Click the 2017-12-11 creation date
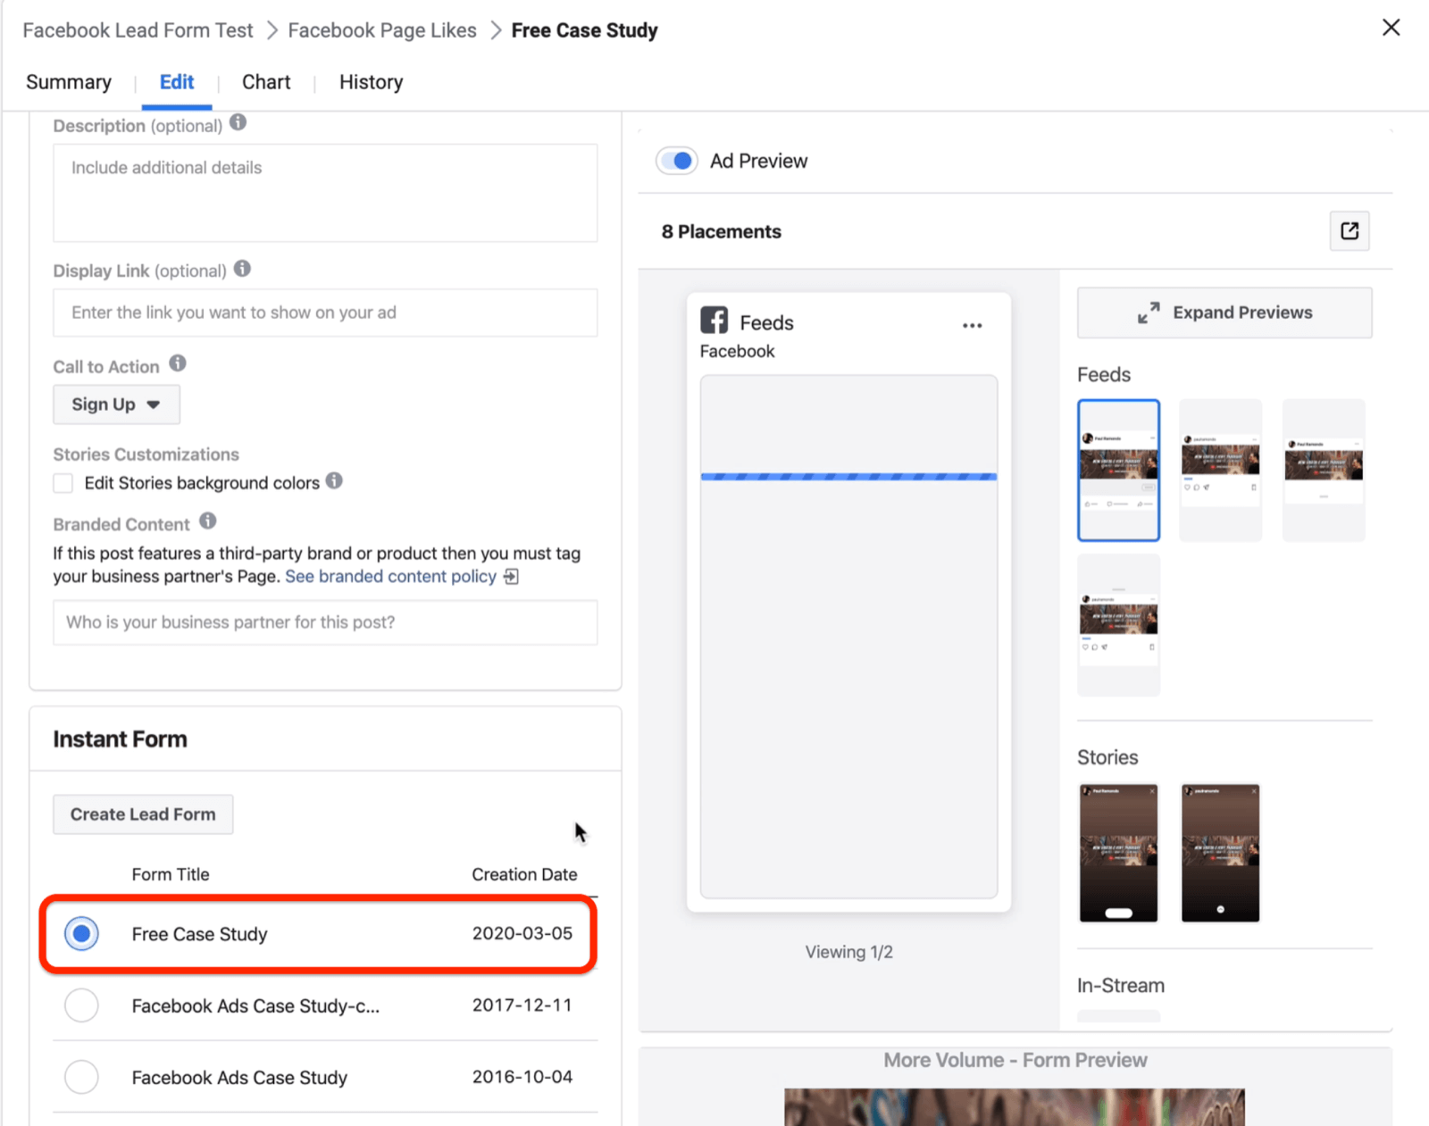 click(522, 1005)
